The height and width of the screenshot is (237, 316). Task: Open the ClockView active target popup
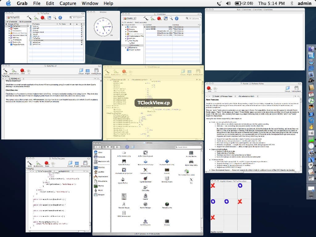(130, 18)
